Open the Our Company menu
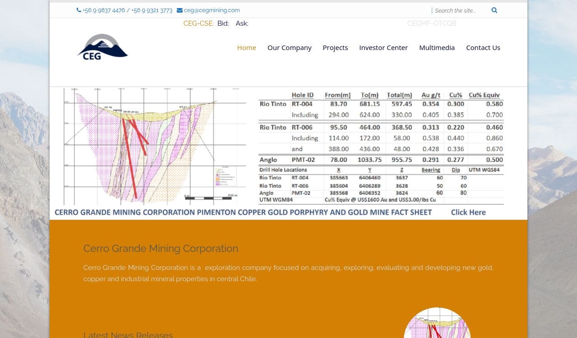 tap(289, 47)
